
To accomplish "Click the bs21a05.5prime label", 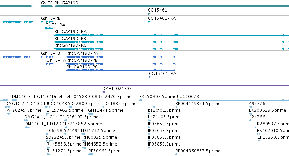I will coord(165,117).
